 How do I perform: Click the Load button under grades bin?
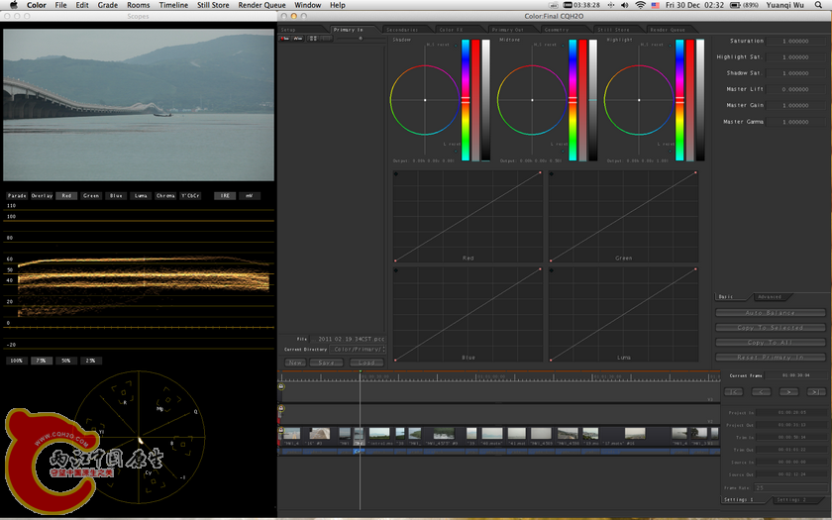click(x=366, y=363)
